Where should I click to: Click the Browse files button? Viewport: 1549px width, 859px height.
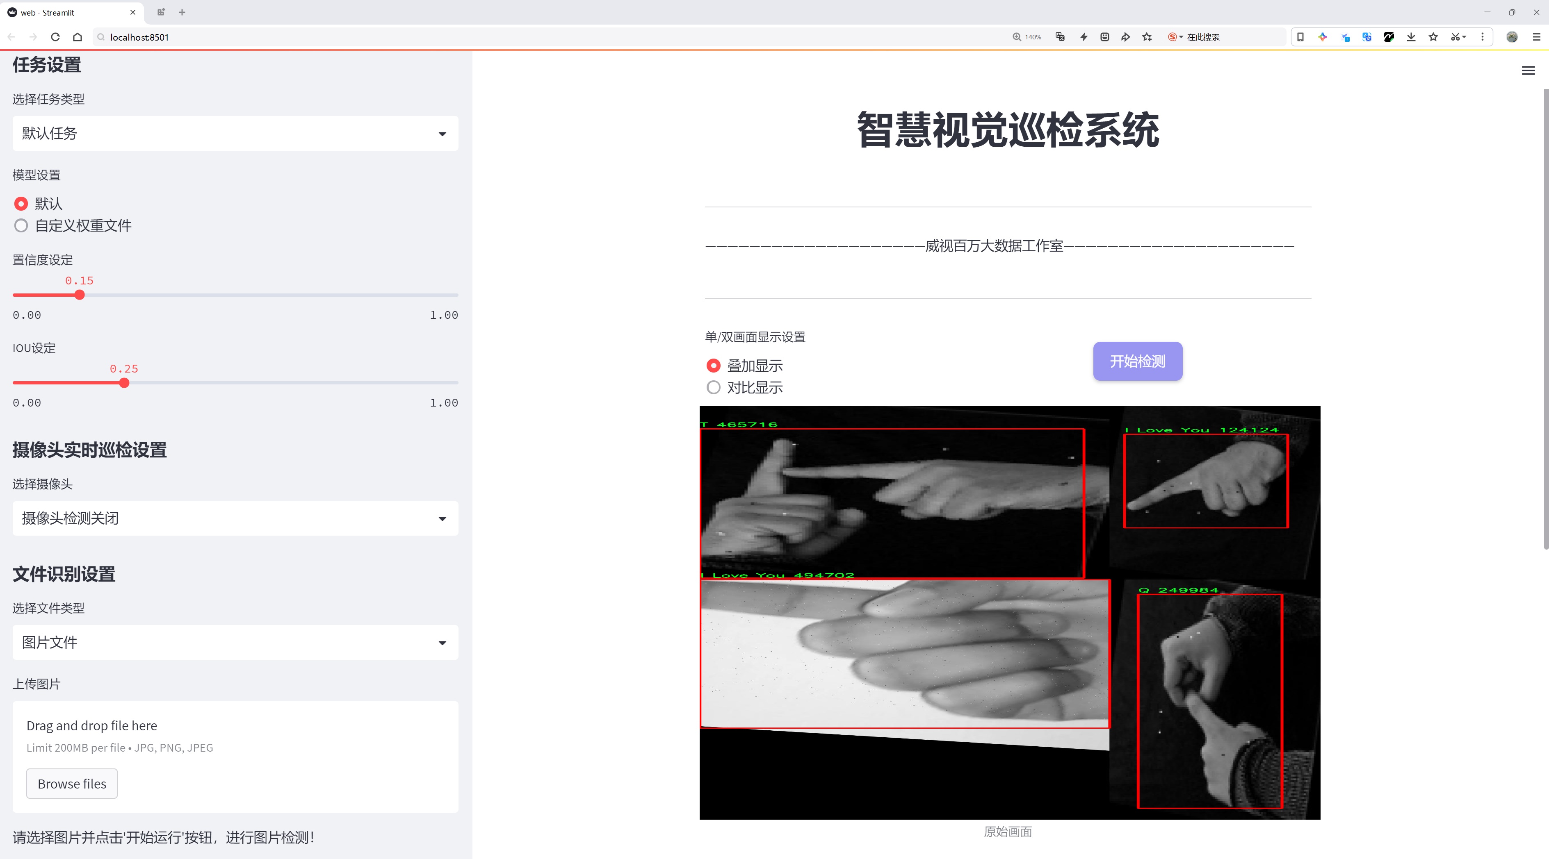click(x=71, y=783)
